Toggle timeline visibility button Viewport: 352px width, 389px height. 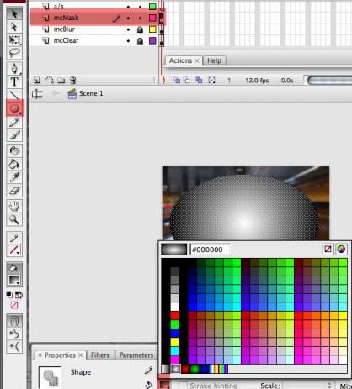coord(37,94)
